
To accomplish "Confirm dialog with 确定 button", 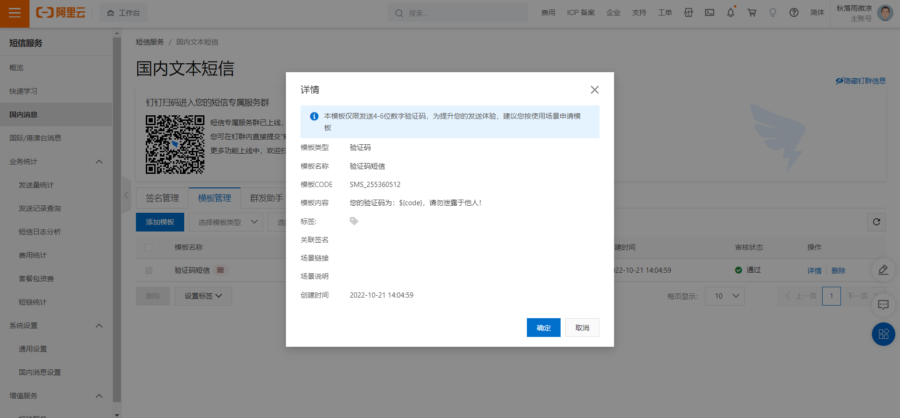I will (543, 328).
